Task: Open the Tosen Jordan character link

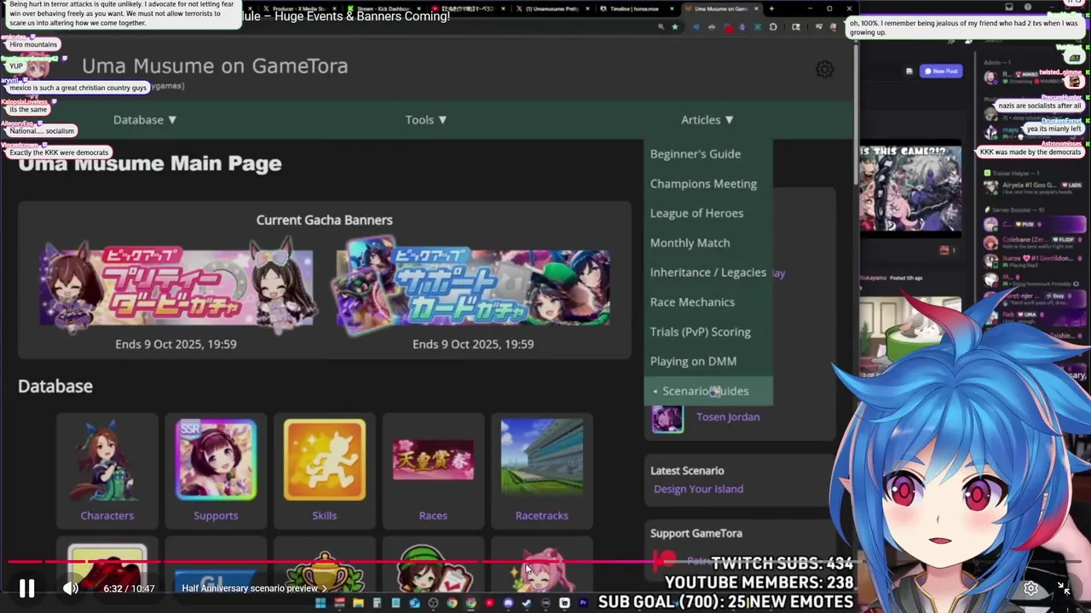Action: click(728, 417)
